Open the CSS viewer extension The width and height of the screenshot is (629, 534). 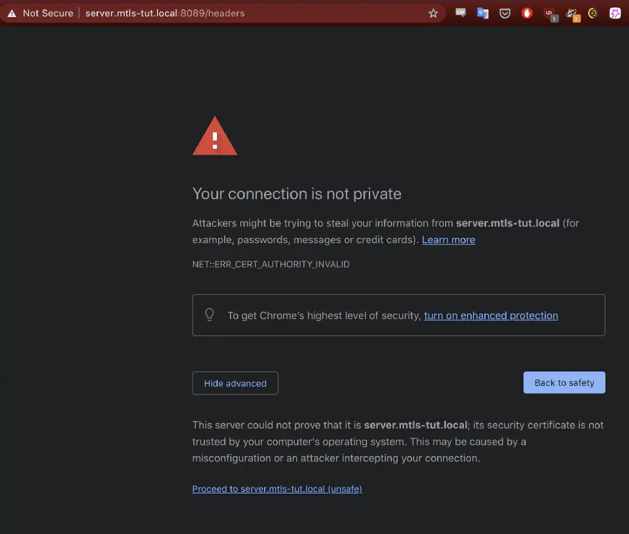461,13
